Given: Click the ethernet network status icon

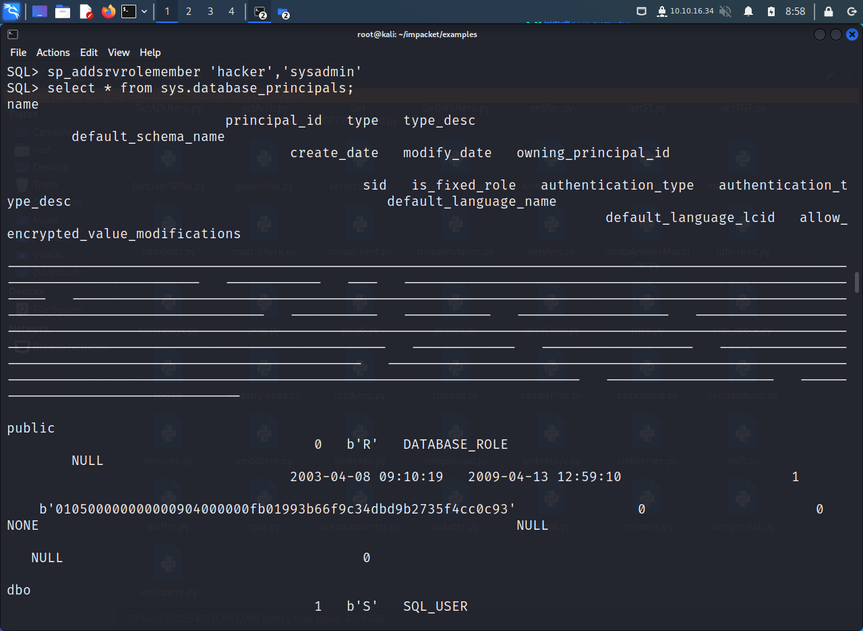Looking at the screenshot, I should pos(641,11).
